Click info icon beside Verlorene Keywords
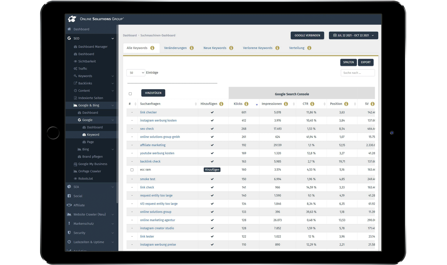The width and height of the screenshot is (447, 265). [277, 48]
